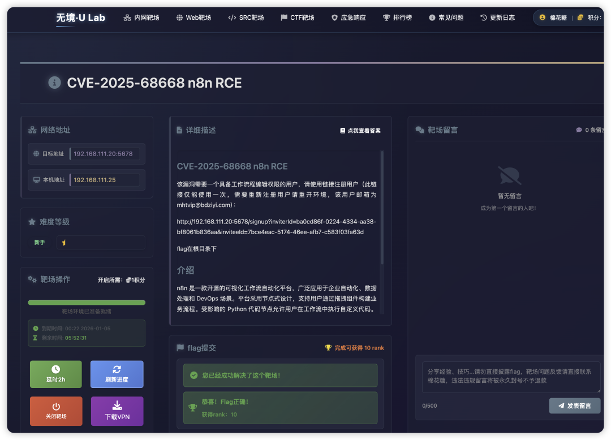Click the 刷新进度 refresh button

click(117, 374)
